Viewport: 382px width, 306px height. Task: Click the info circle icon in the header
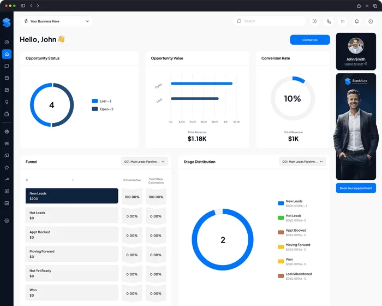(371, 21)
